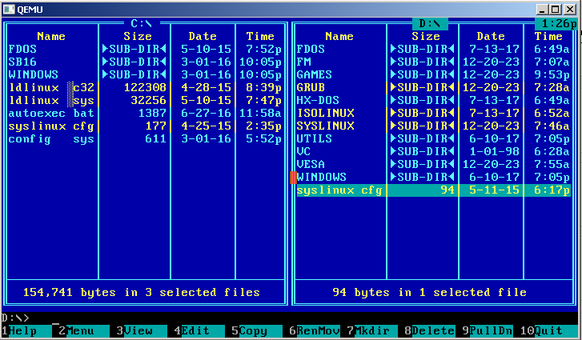Select autoexec bat file

pos(51,113)
